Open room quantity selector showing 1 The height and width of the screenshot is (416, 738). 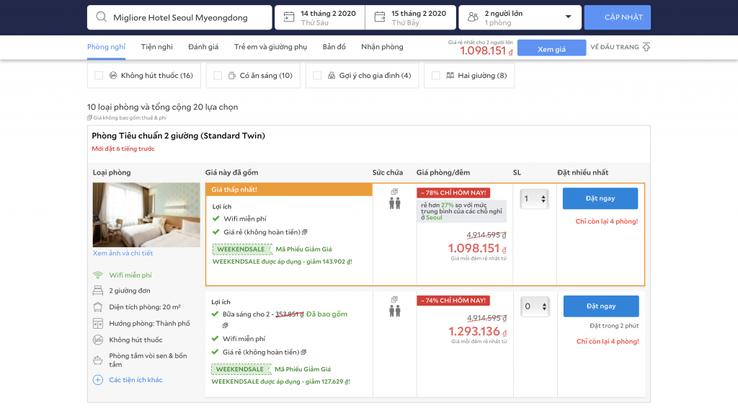[535, 198]
